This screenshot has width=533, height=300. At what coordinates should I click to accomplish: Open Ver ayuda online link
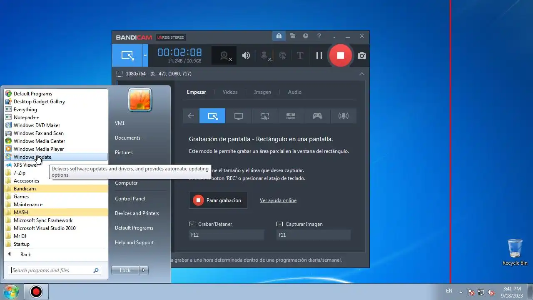(278, 200)
